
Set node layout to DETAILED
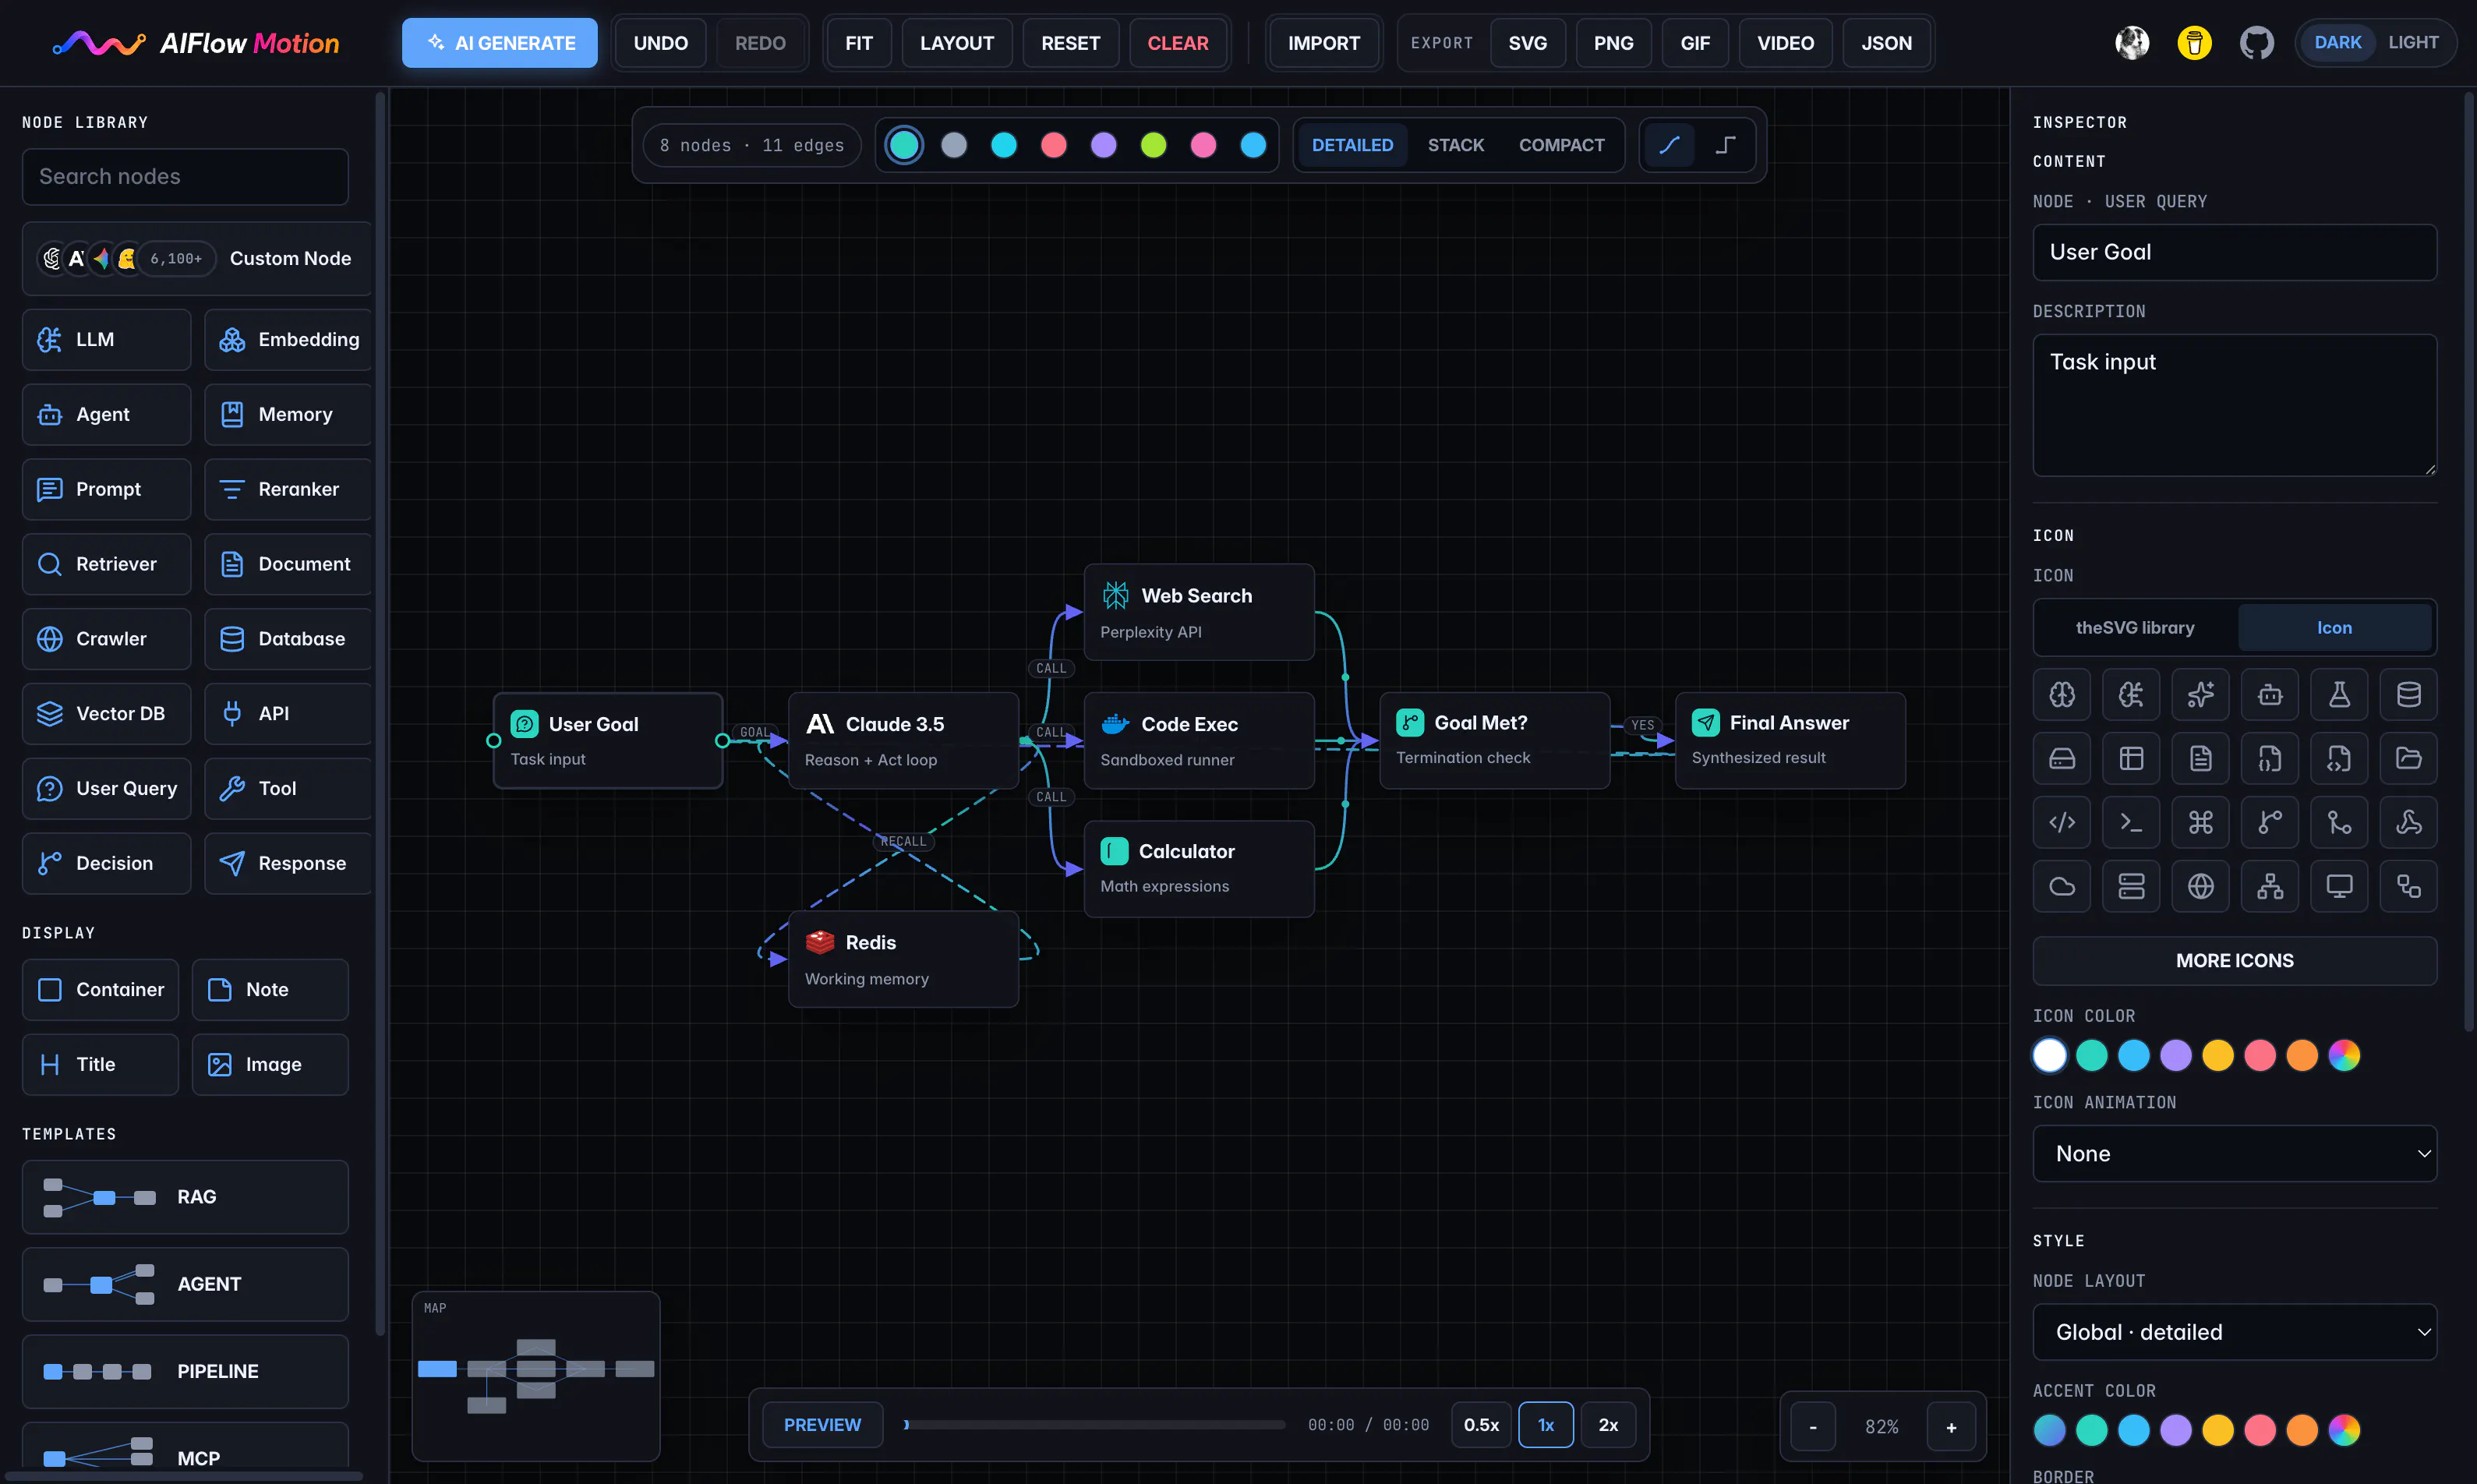coord(1352,145)
